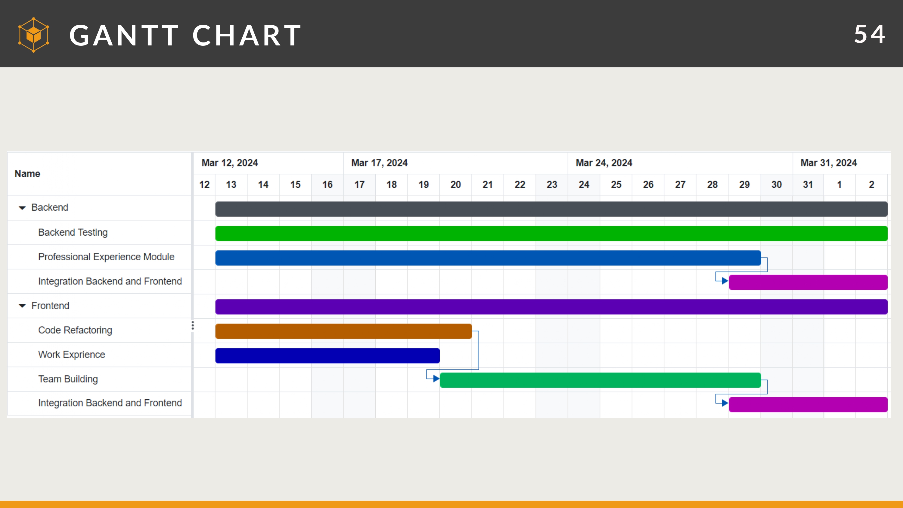Collapse the Frontend section tree item

[23, 305]
